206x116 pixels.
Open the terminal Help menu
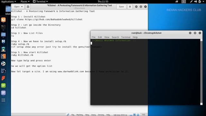(x=135, y=37)
